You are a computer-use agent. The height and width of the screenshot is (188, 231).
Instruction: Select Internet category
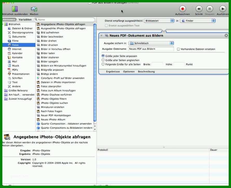[x=15, y=49]
